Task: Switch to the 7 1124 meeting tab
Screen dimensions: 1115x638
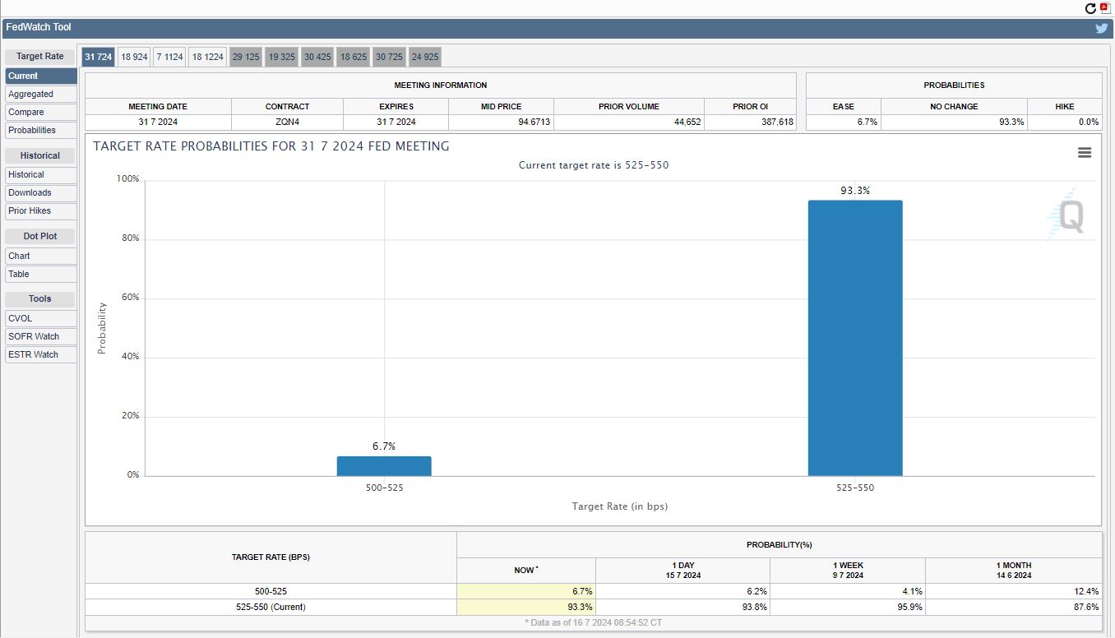Action: pos(169,57)
